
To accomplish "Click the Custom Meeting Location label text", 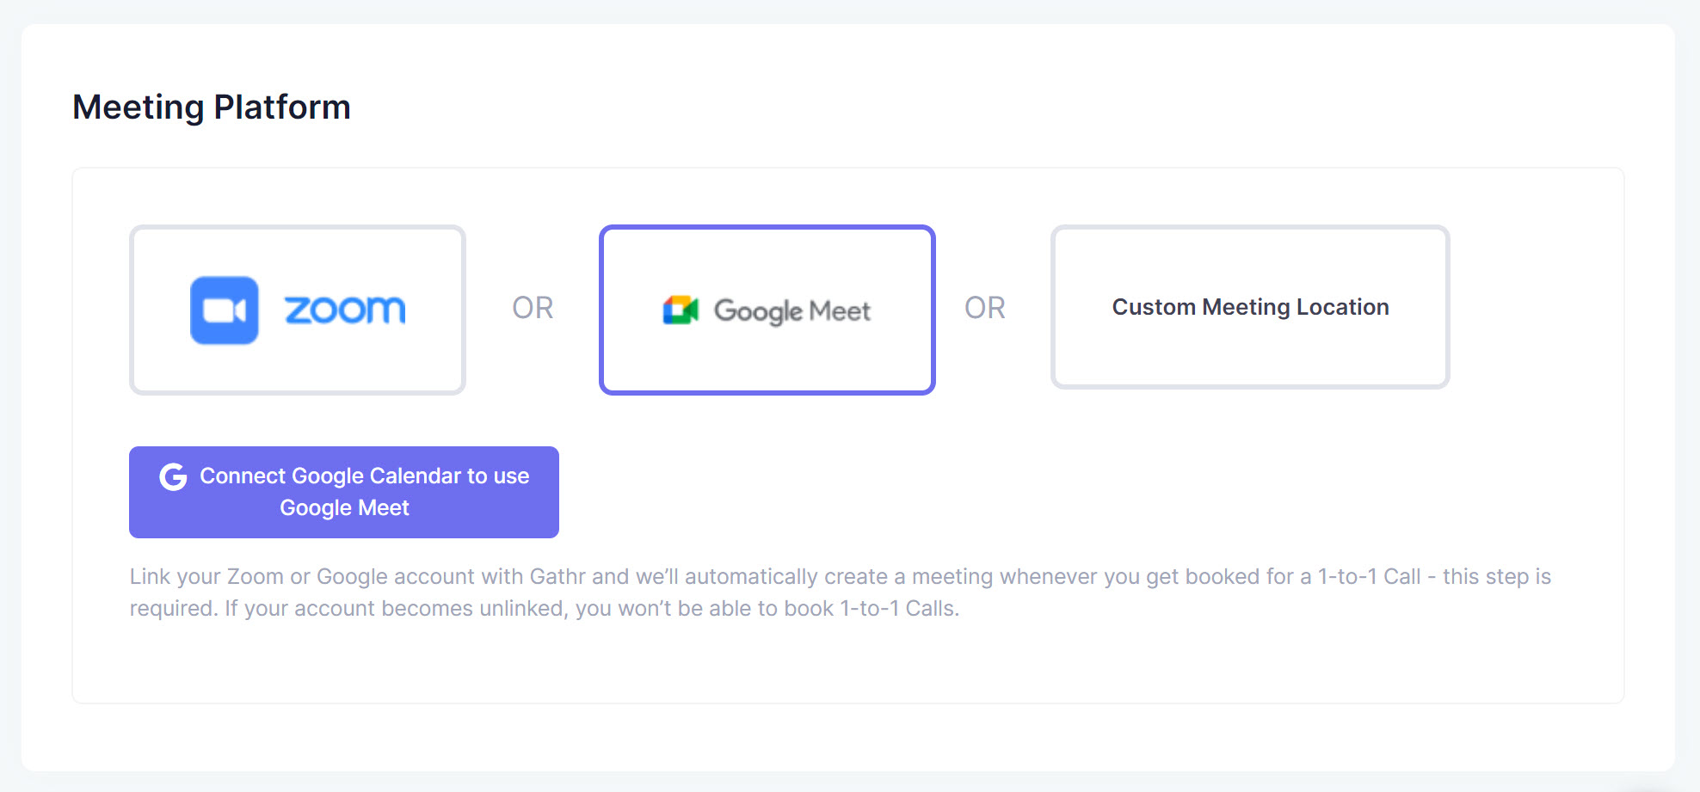I will coord(1250,307).
